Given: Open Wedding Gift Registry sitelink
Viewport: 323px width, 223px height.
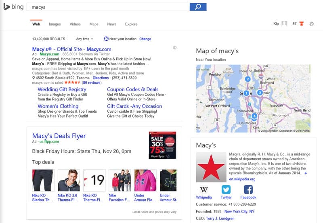Looking at the screenshot, I should (62, 89).
